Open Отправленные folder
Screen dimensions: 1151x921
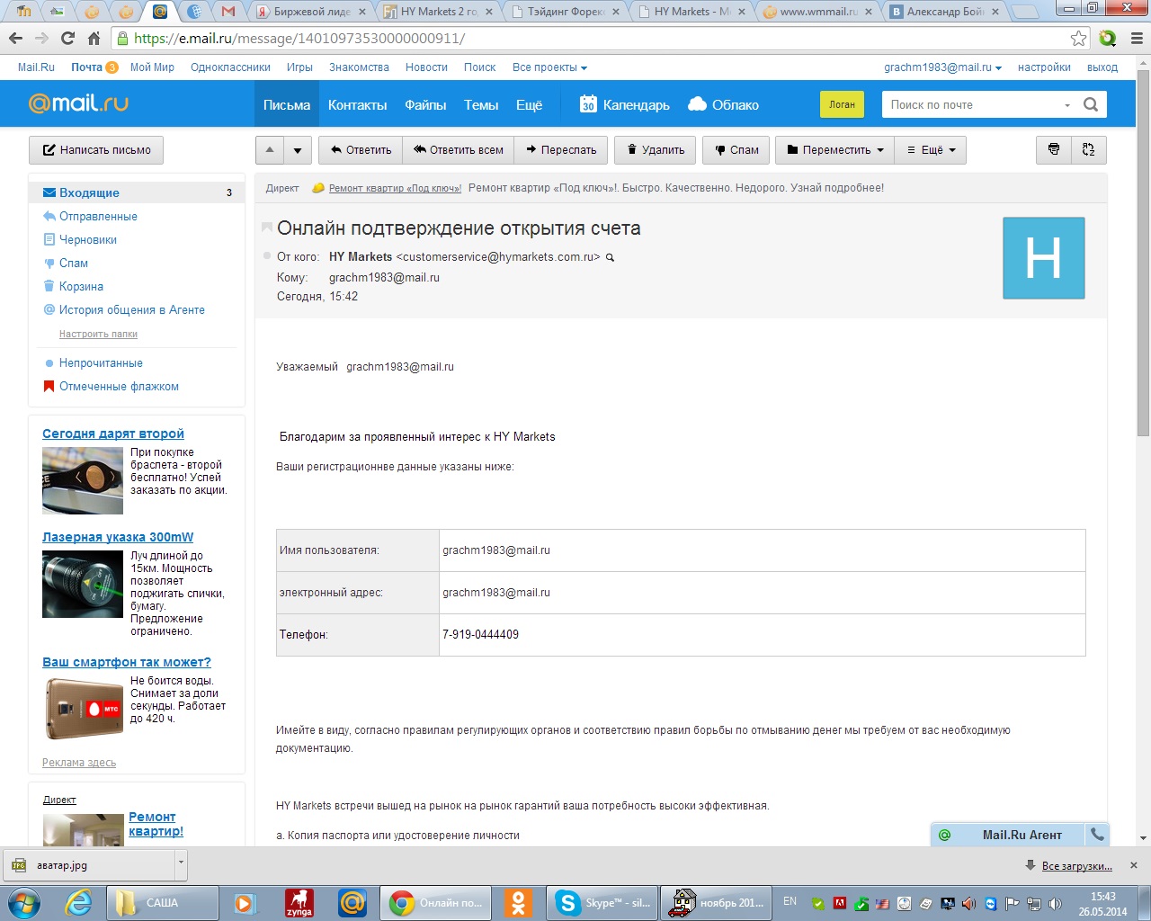click(98, 216)
